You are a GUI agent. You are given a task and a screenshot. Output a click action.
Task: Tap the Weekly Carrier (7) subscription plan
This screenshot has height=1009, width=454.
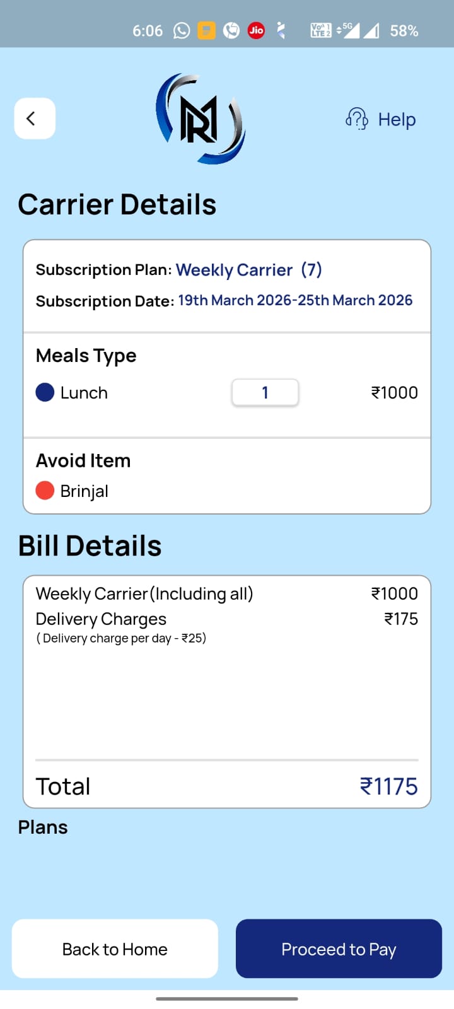tap(248, 270)
